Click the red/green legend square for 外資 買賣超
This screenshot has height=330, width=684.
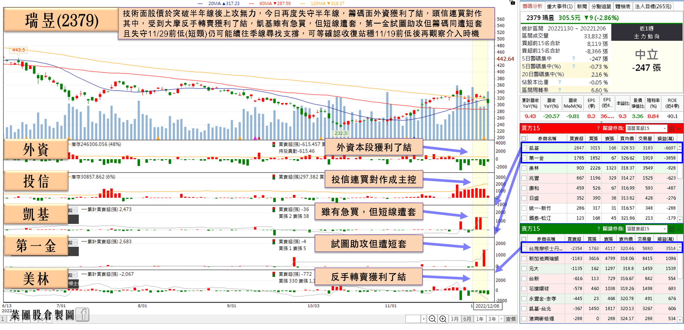[x=274, y=144]
